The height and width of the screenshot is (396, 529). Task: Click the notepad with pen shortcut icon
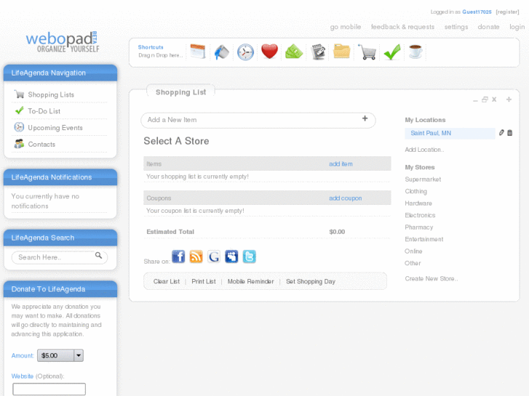click(318, 52)
